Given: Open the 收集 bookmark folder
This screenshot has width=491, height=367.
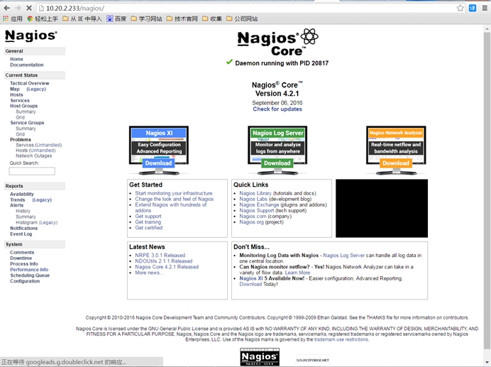Looking at the screenshot, I should [x=212, y=18].
